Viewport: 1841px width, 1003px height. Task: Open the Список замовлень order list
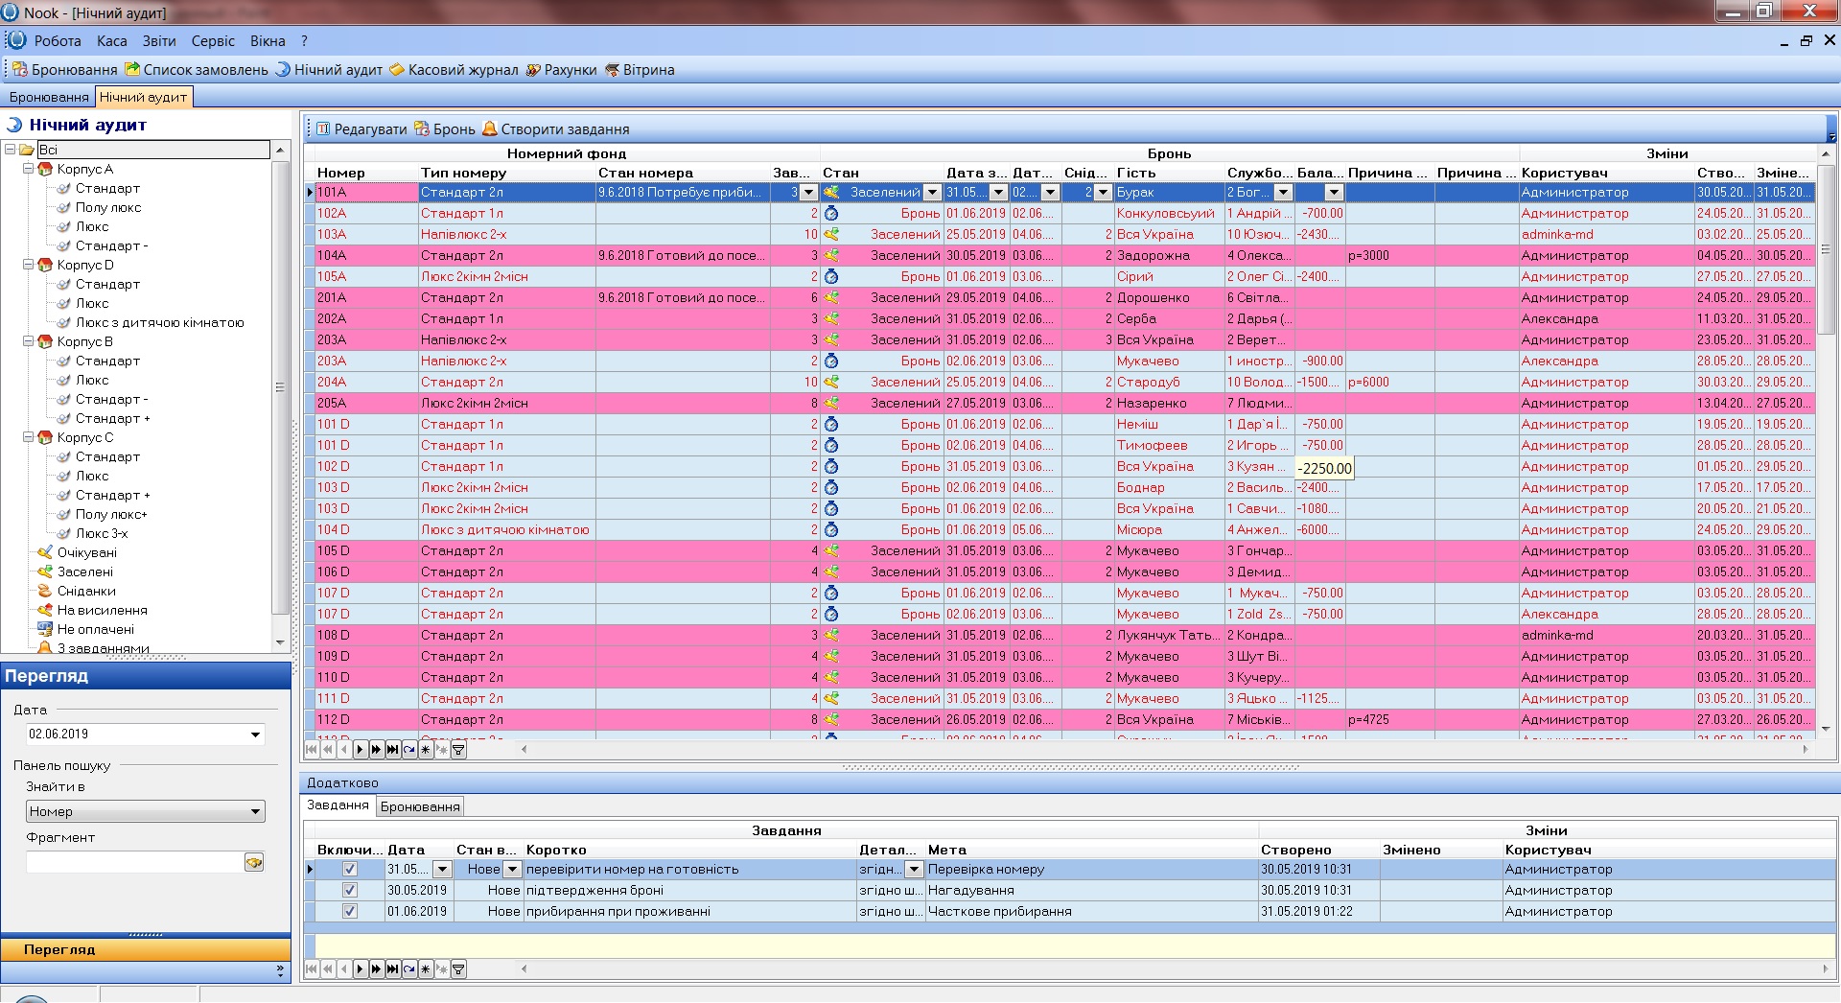(197, 70)
